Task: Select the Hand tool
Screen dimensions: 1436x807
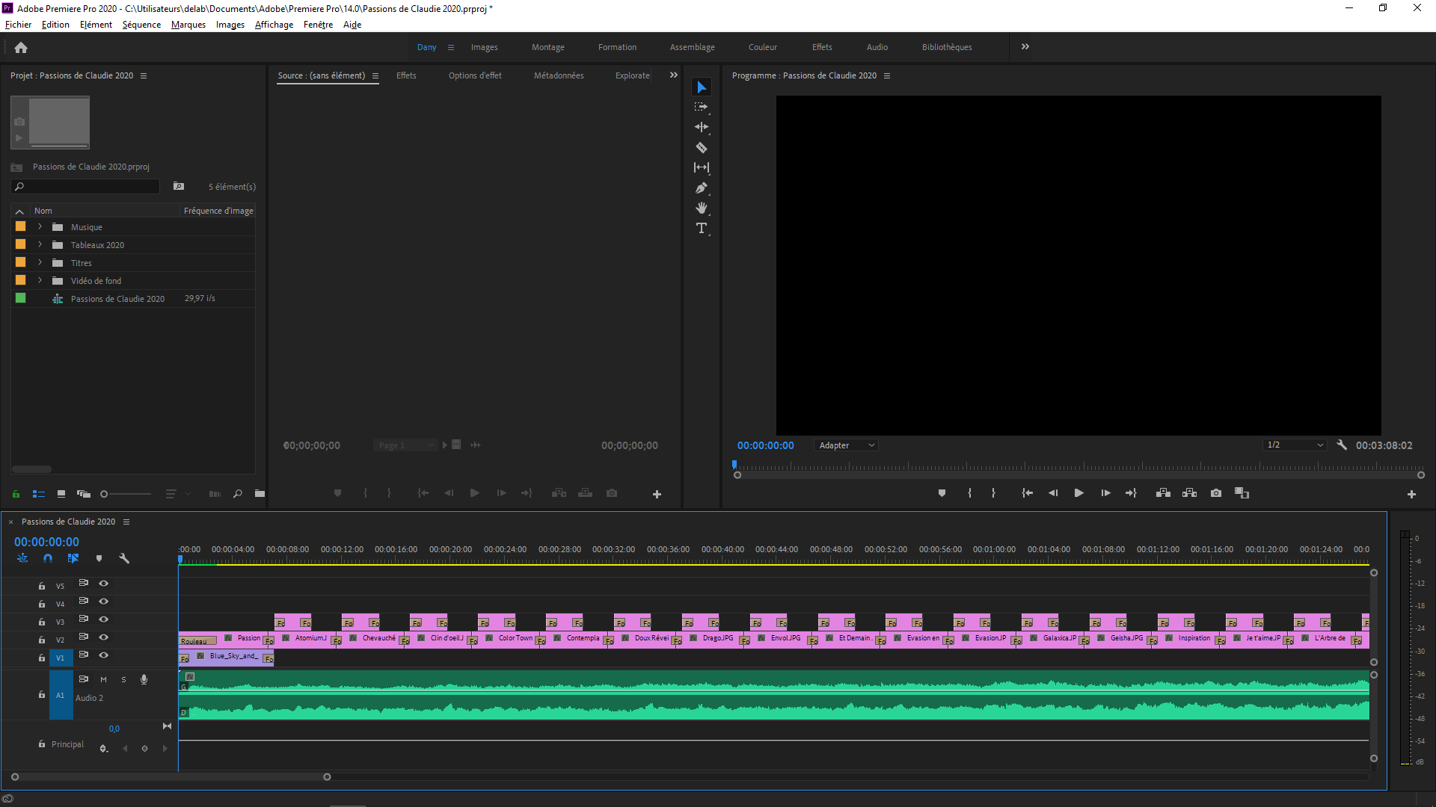Action: [702, 208]
